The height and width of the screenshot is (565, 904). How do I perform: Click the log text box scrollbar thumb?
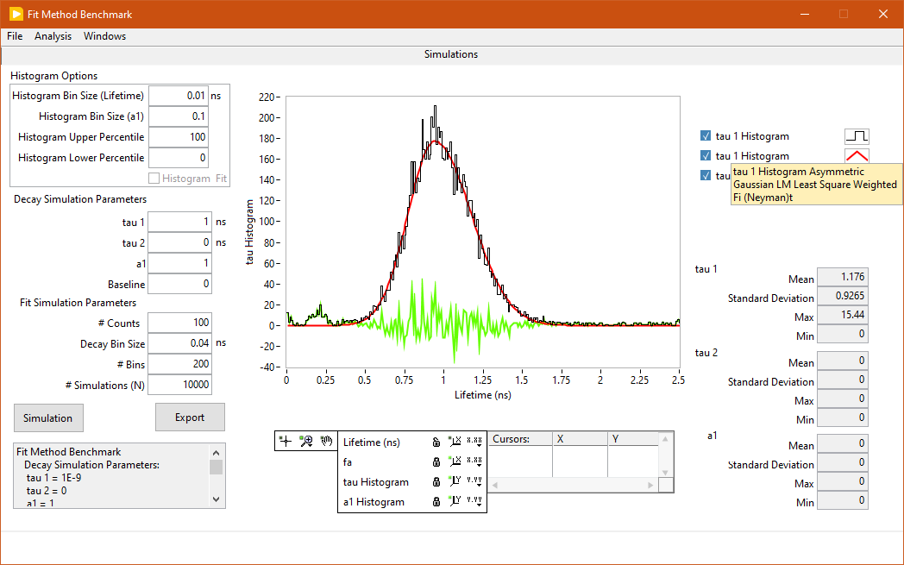tap(217, 467)
